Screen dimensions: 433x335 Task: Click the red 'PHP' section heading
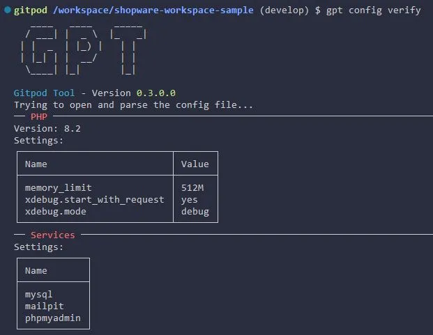pyautogui.click(x=39, y=116)
